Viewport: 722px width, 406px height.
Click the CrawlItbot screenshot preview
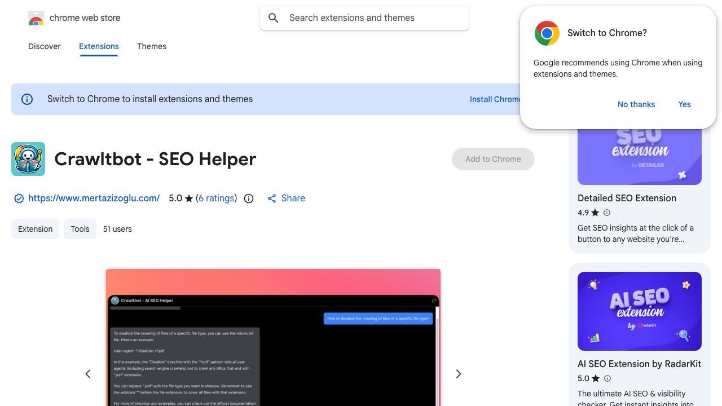click(273, 337)
